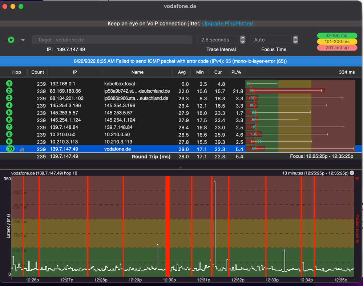Click hop 2 latency bar in the graph column
363x286 pixels.
coord(285,90)
